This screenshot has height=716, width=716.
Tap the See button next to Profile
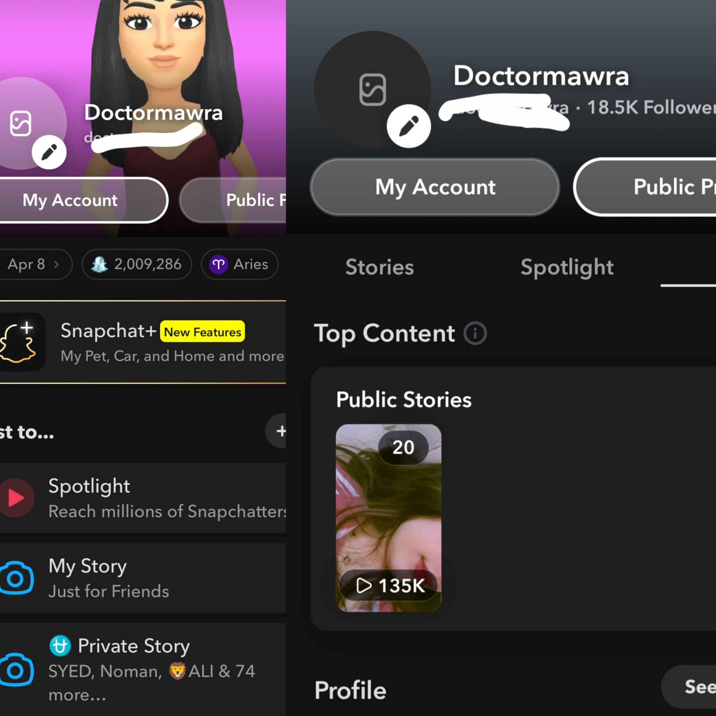689,687
